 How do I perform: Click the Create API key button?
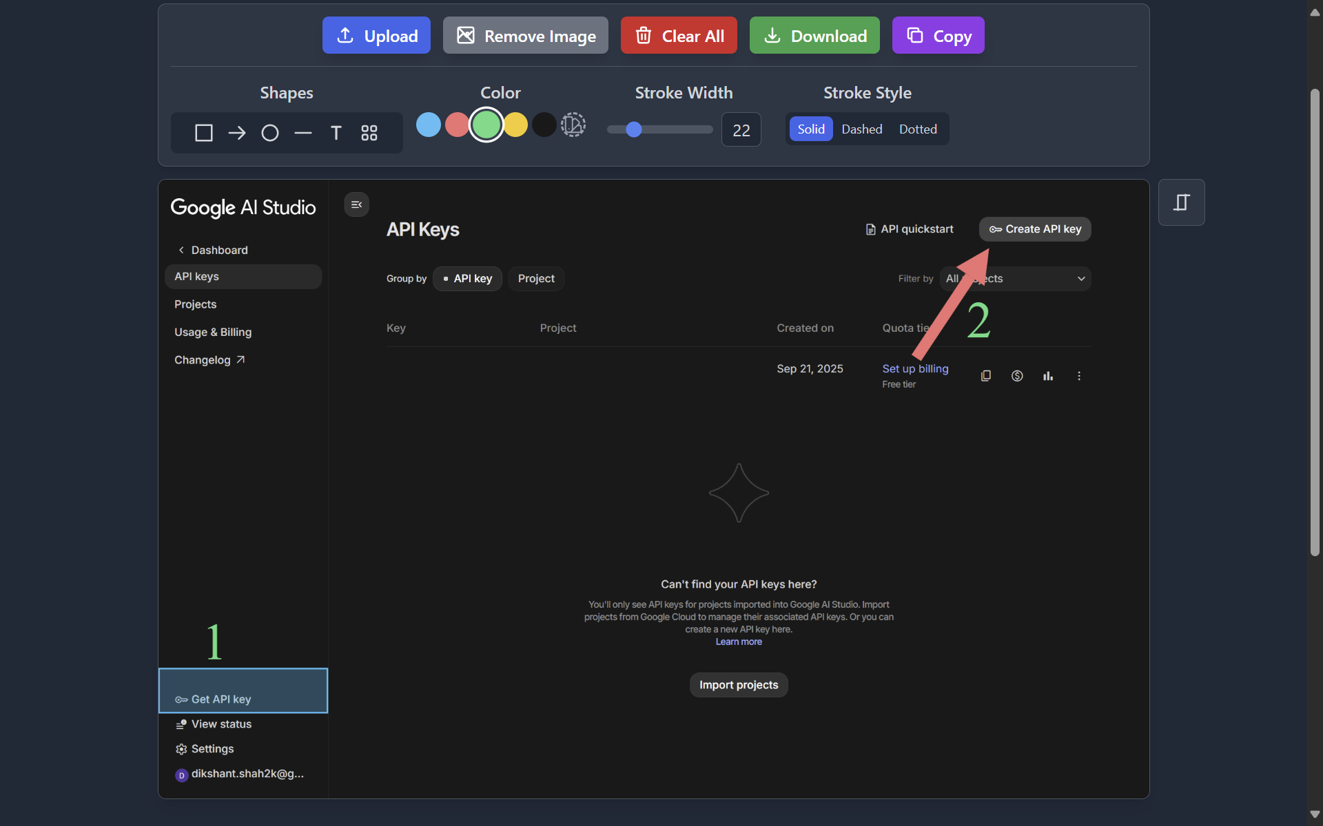(1034, 229)
